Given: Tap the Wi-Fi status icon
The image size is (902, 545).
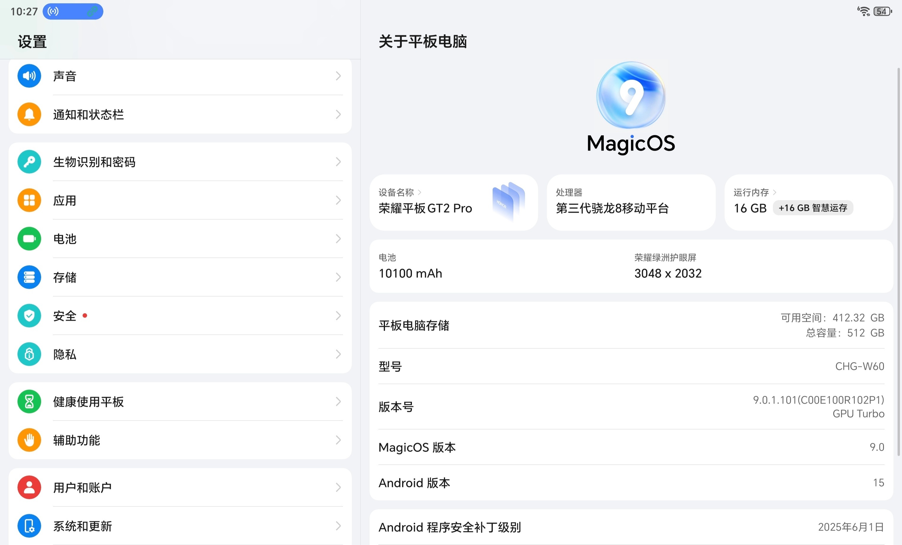Looking at the screenshot, I should [x=864, y=11].
